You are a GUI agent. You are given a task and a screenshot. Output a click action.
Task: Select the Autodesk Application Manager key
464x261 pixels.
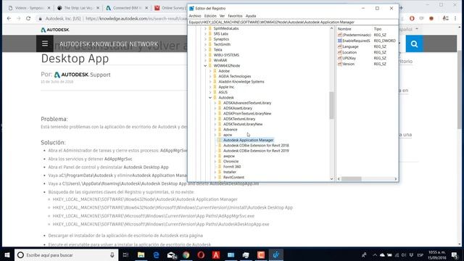point(248,140)
